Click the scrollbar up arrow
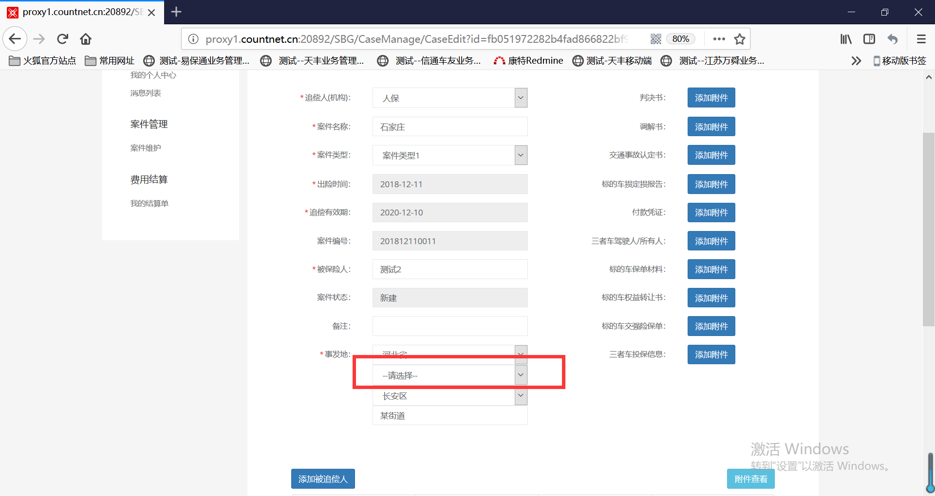 tap(929, 77)
